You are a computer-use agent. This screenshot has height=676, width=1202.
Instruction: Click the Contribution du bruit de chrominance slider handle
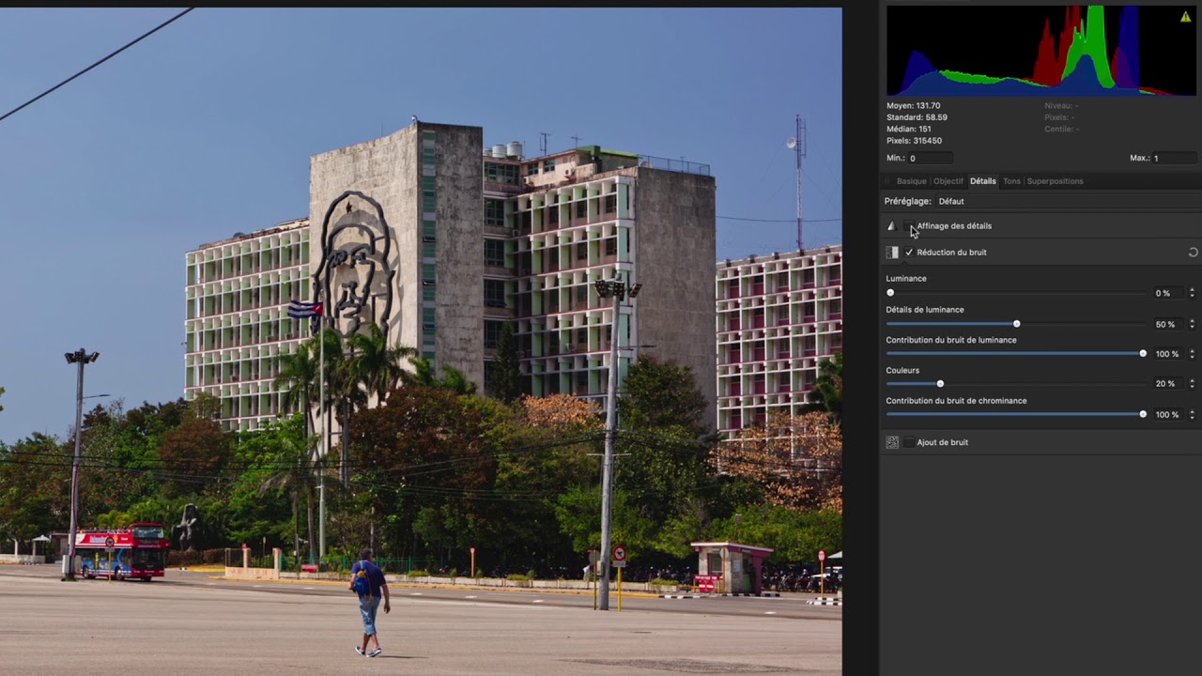1143,414
